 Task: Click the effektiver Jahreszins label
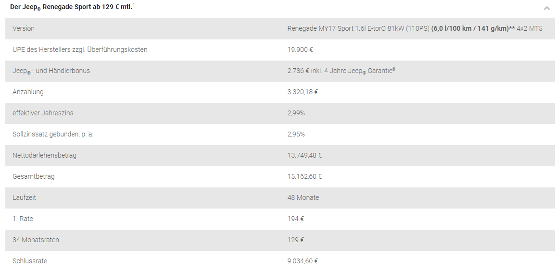(x=43, y=113)
